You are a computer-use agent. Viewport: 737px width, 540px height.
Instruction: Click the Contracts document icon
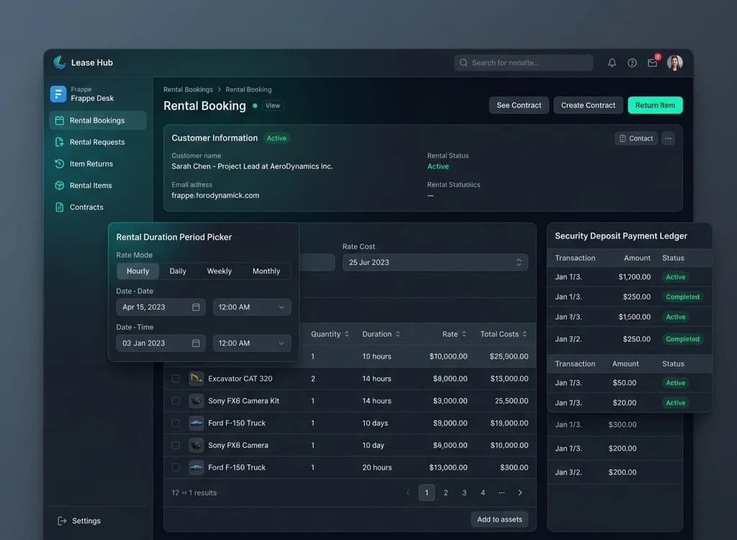(x=60, y=207)
